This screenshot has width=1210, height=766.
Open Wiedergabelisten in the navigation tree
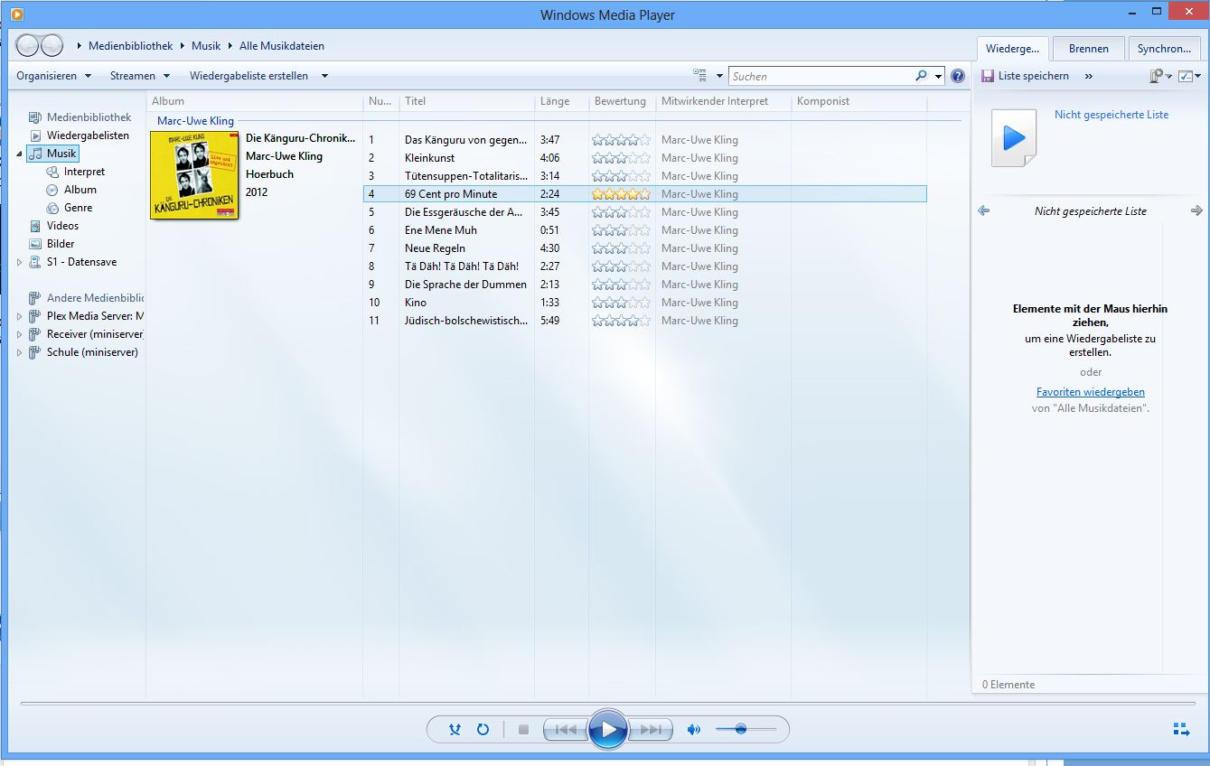(88, 135)
